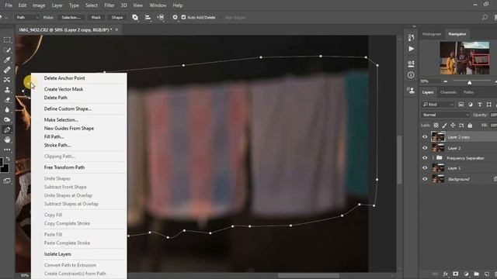Toggle visibility of Layer 2

click(425, 148)
